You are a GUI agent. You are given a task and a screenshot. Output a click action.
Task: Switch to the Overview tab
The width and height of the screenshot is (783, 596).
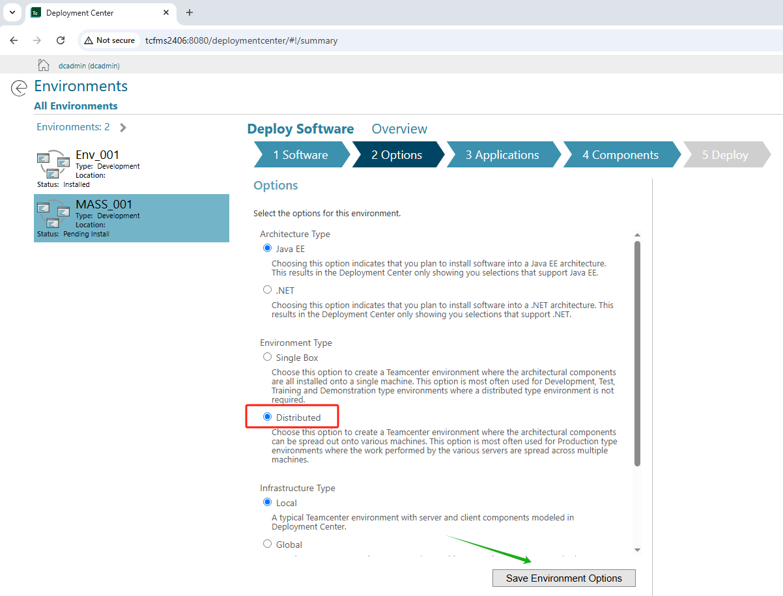coord(399,129)
